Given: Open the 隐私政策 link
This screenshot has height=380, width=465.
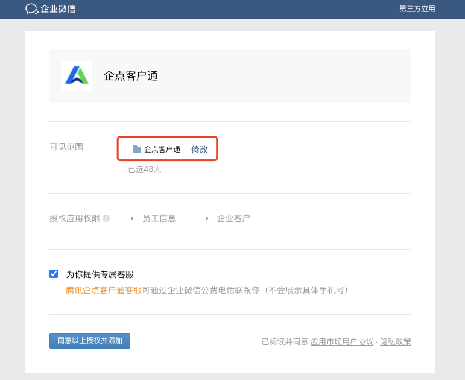Looking at the screenshot, I should tap(395, 342).
